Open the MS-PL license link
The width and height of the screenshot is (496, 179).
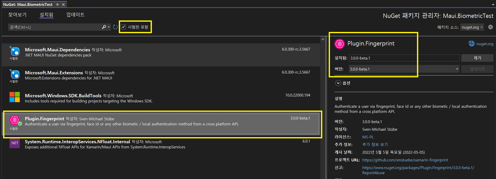(x=368, y=137)
